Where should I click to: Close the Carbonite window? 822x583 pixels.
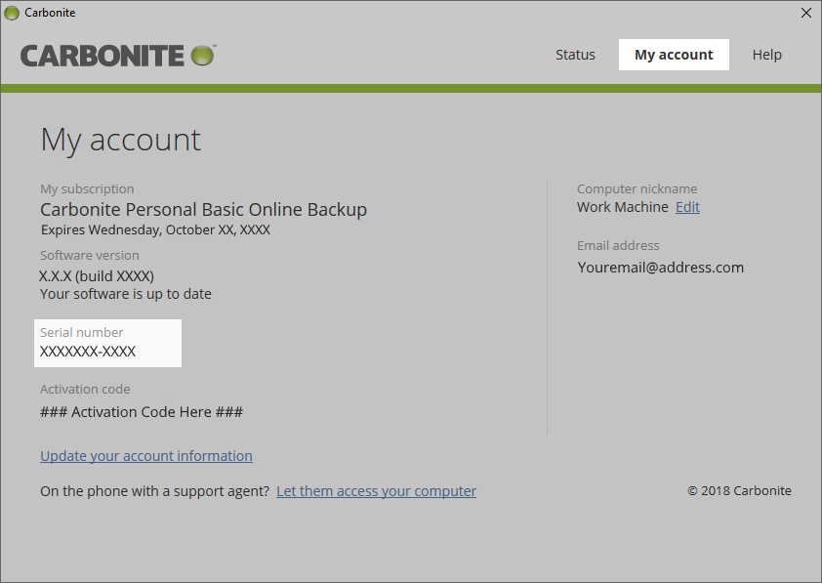point(805,13)
